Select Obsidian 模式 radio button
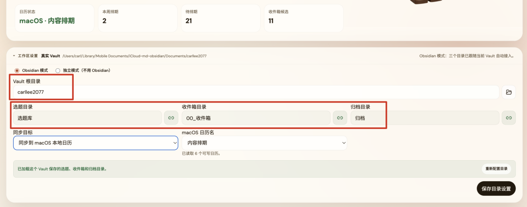Screen dimensions: 527x207 [17, 71]
